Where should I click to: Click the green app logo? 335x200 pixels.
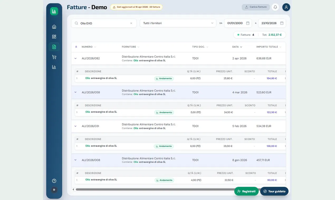(54, 11)
